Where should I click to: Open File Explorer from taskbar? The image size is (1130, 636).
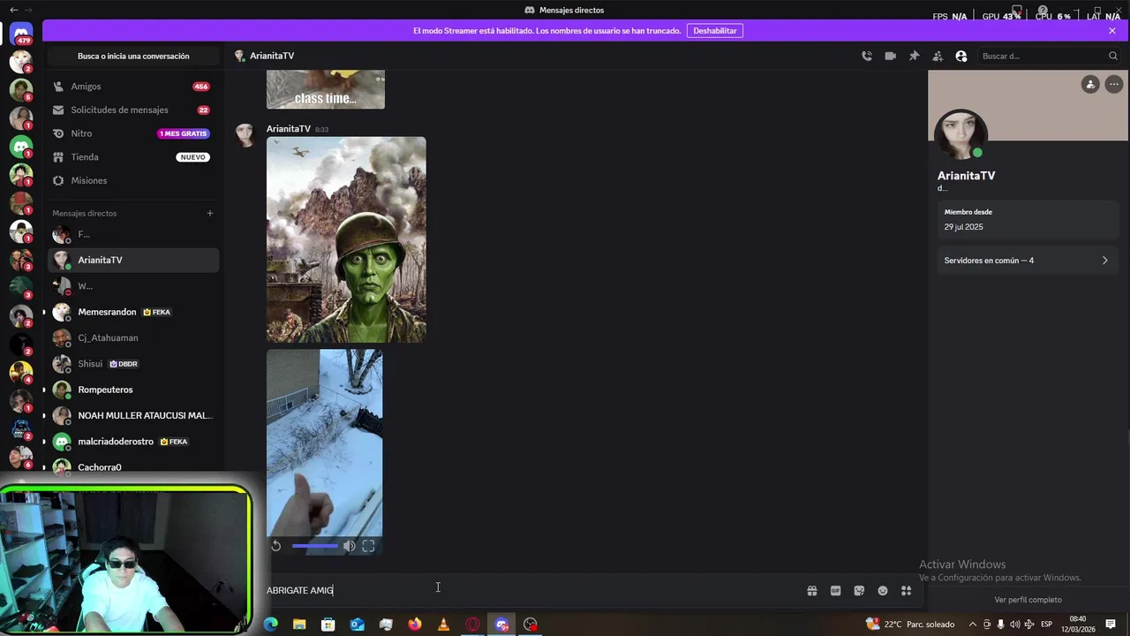299,625
